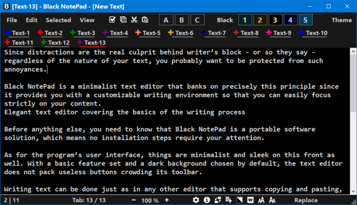Screen dimensions: 357x205
Task: Click the orange plus icon beside Text-5
Action: [x=138, y=32]
